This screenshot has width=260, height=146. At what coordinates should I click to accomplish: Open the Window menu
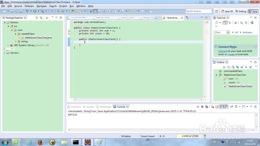[x=81, y=6]
